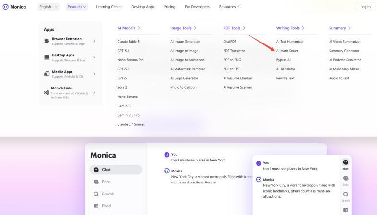The width and height of the screenshot is (377, 215).
Task: Go to Desktop Apps nav link
Action: point(143,7)
